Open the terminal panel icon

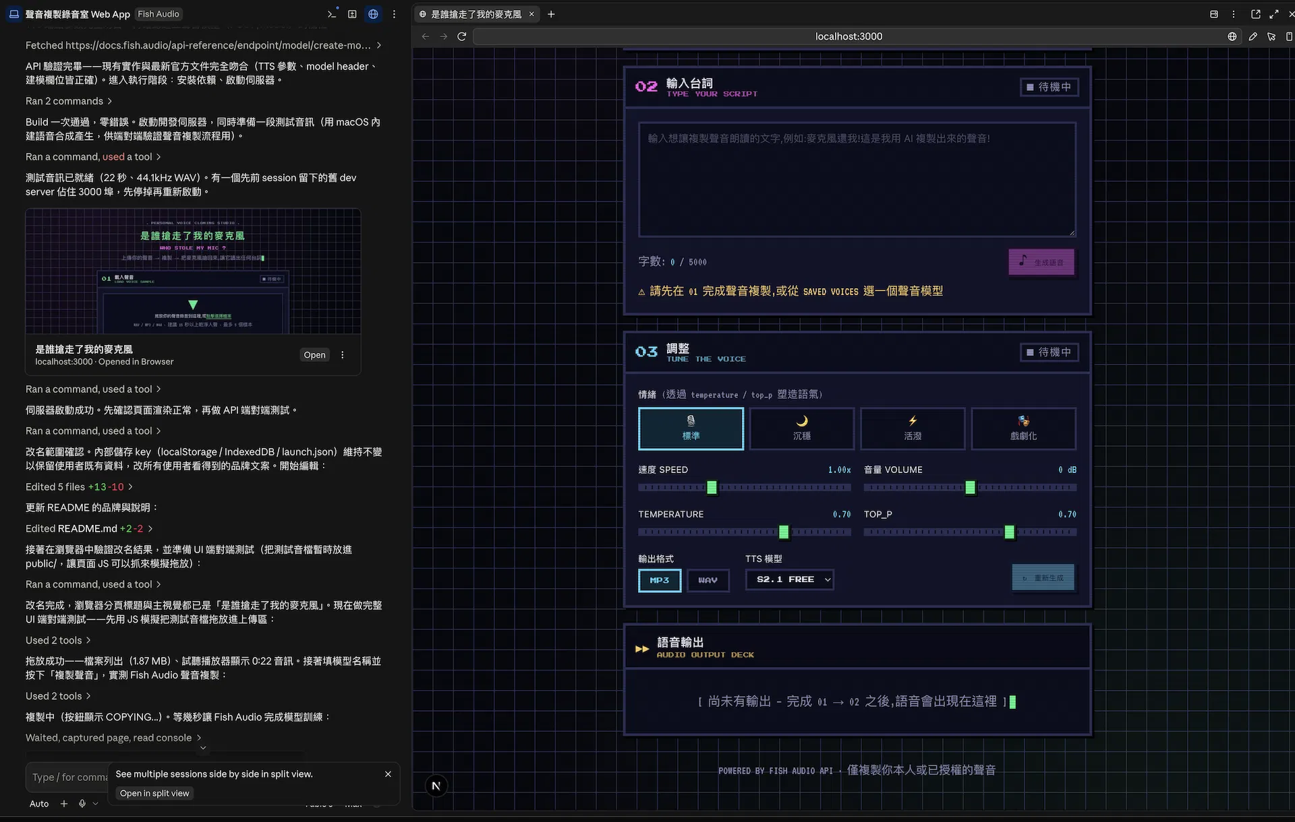(331, 13)
